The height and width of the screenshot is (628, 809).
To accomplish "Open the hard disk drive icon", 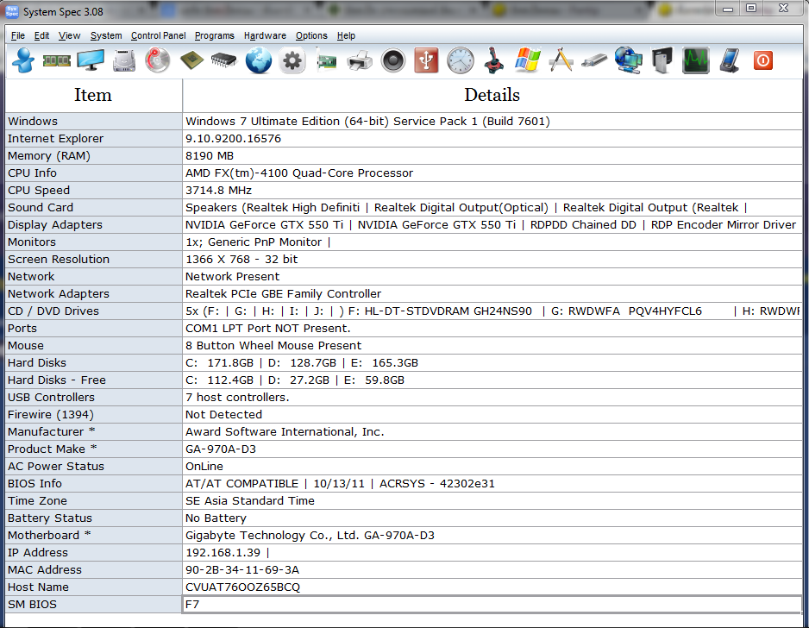I will 124,61.
